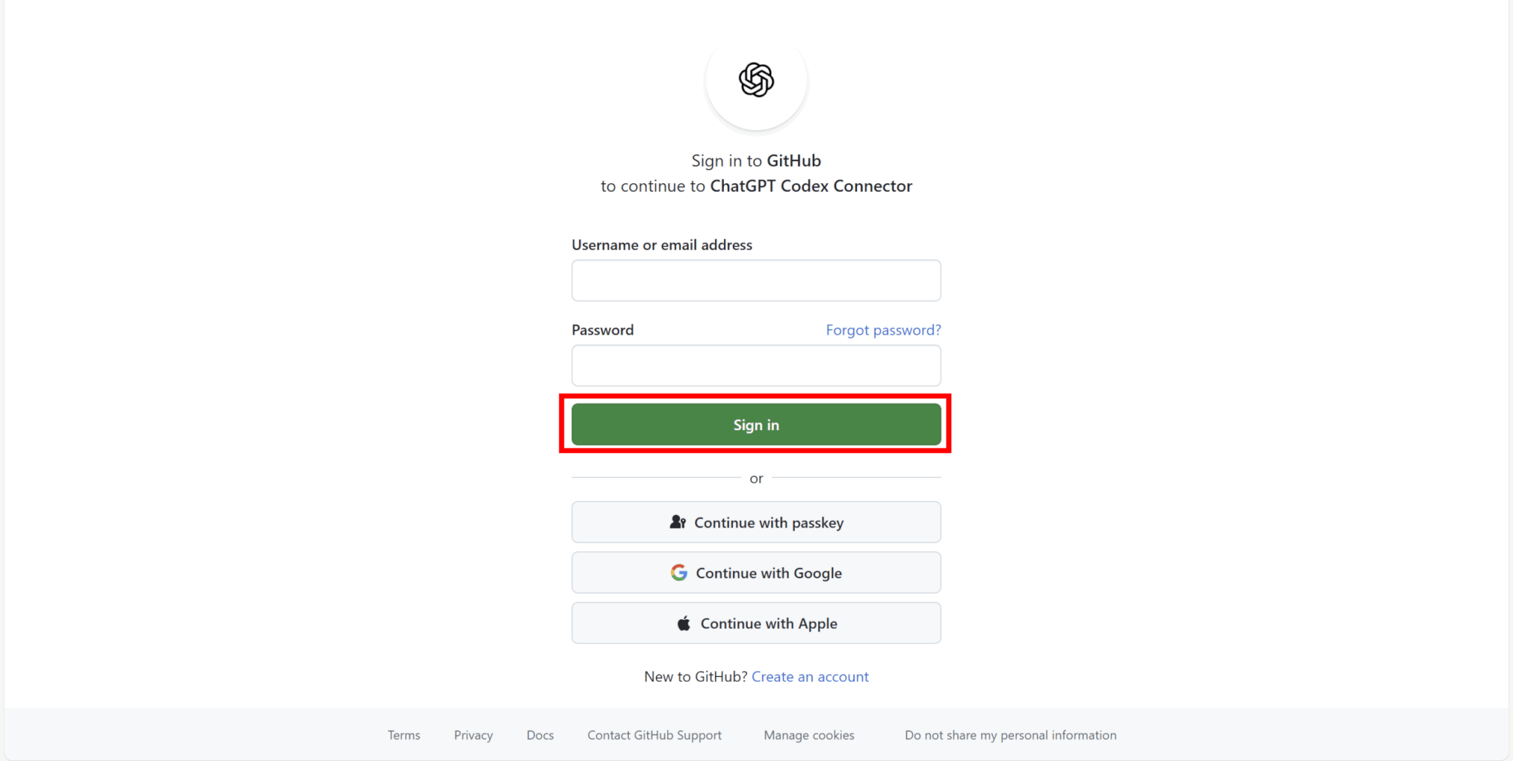
Task: Focus the Username or email address field
Action: point(756,281)
